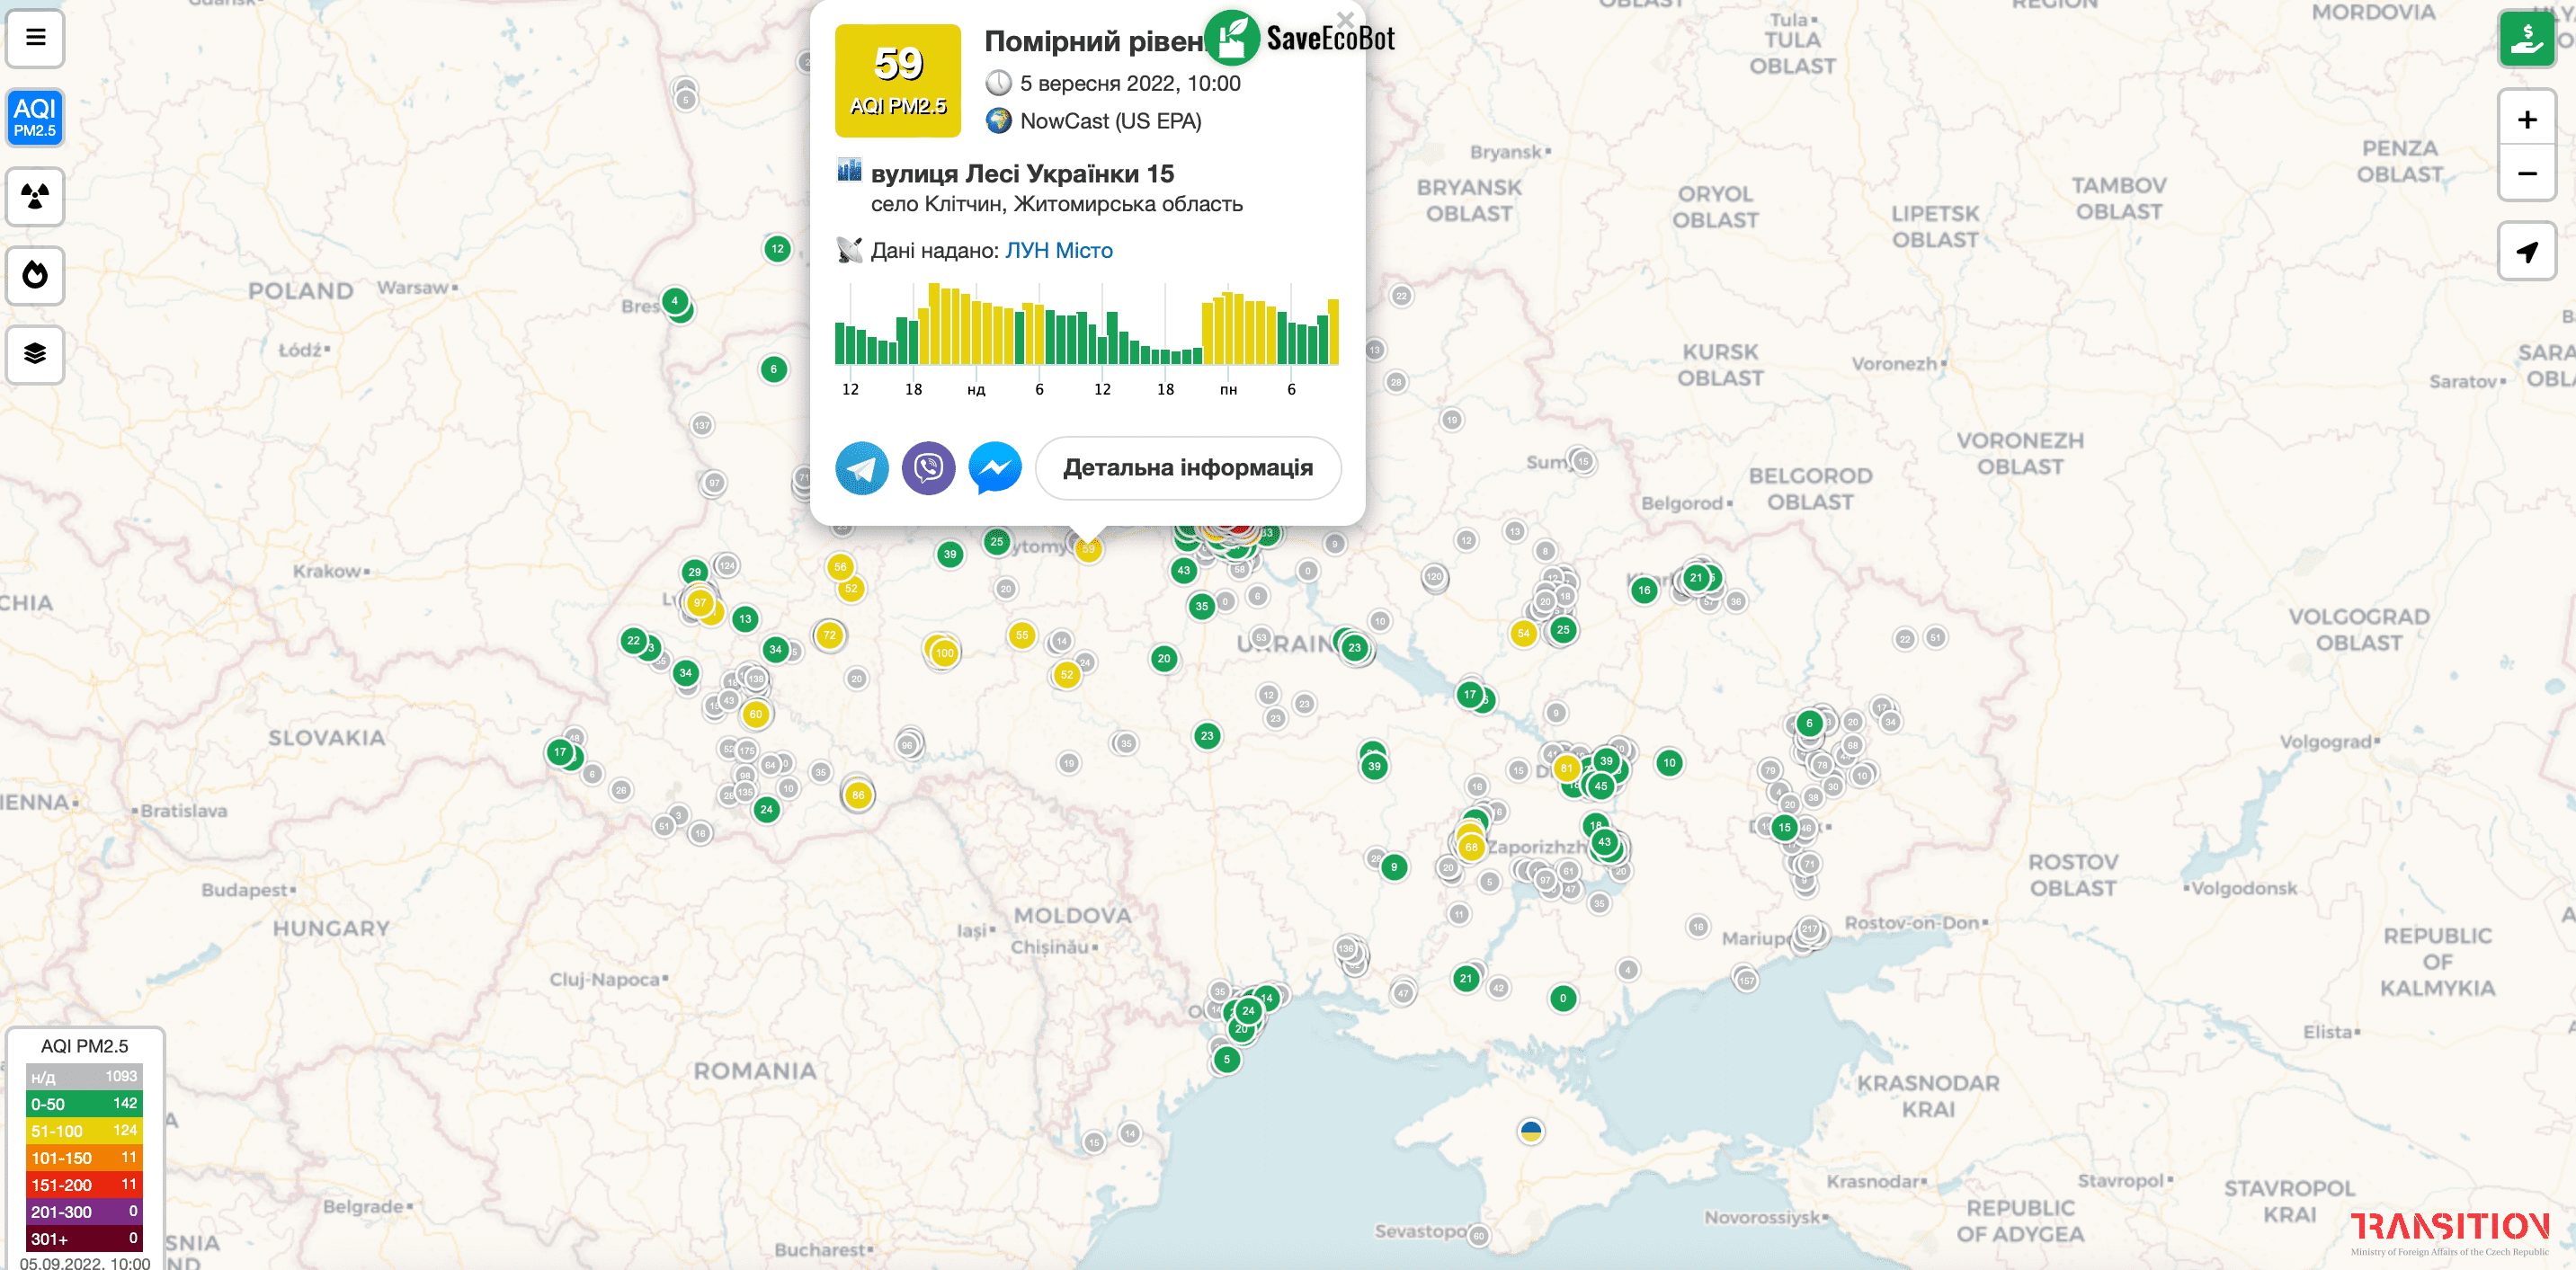Share via Viber icon
Viewport: 2576px width, 1270px height.
(x=928, y=468)
